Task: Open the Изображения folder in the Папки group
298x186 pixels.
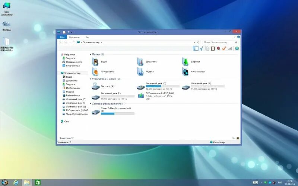Action: point(103,71)
